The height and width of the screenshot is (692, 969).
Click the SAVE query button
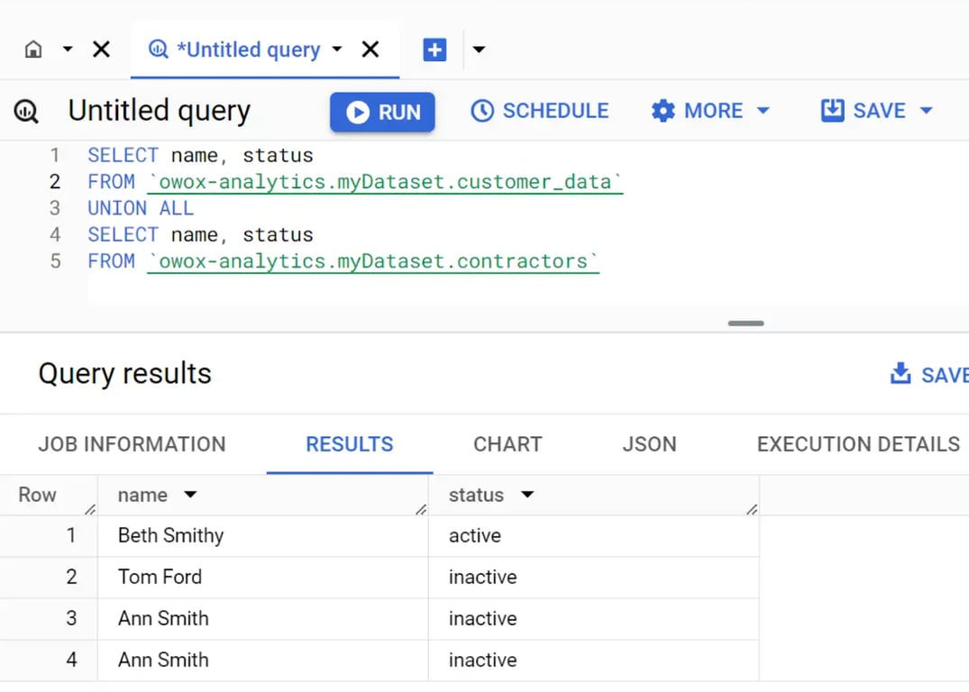click(864, 111)
